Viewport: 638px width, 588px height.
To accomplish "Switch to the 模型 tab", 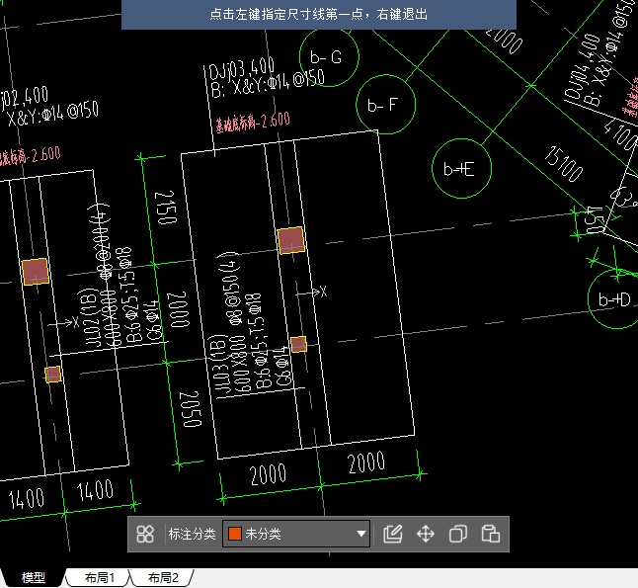I will pyautogui.click(x=33, y=578).
